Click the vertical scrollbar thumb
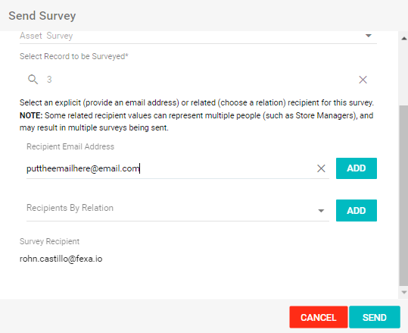Image resolution: width=408 pixels, height=333 pixels. point(404,196)
